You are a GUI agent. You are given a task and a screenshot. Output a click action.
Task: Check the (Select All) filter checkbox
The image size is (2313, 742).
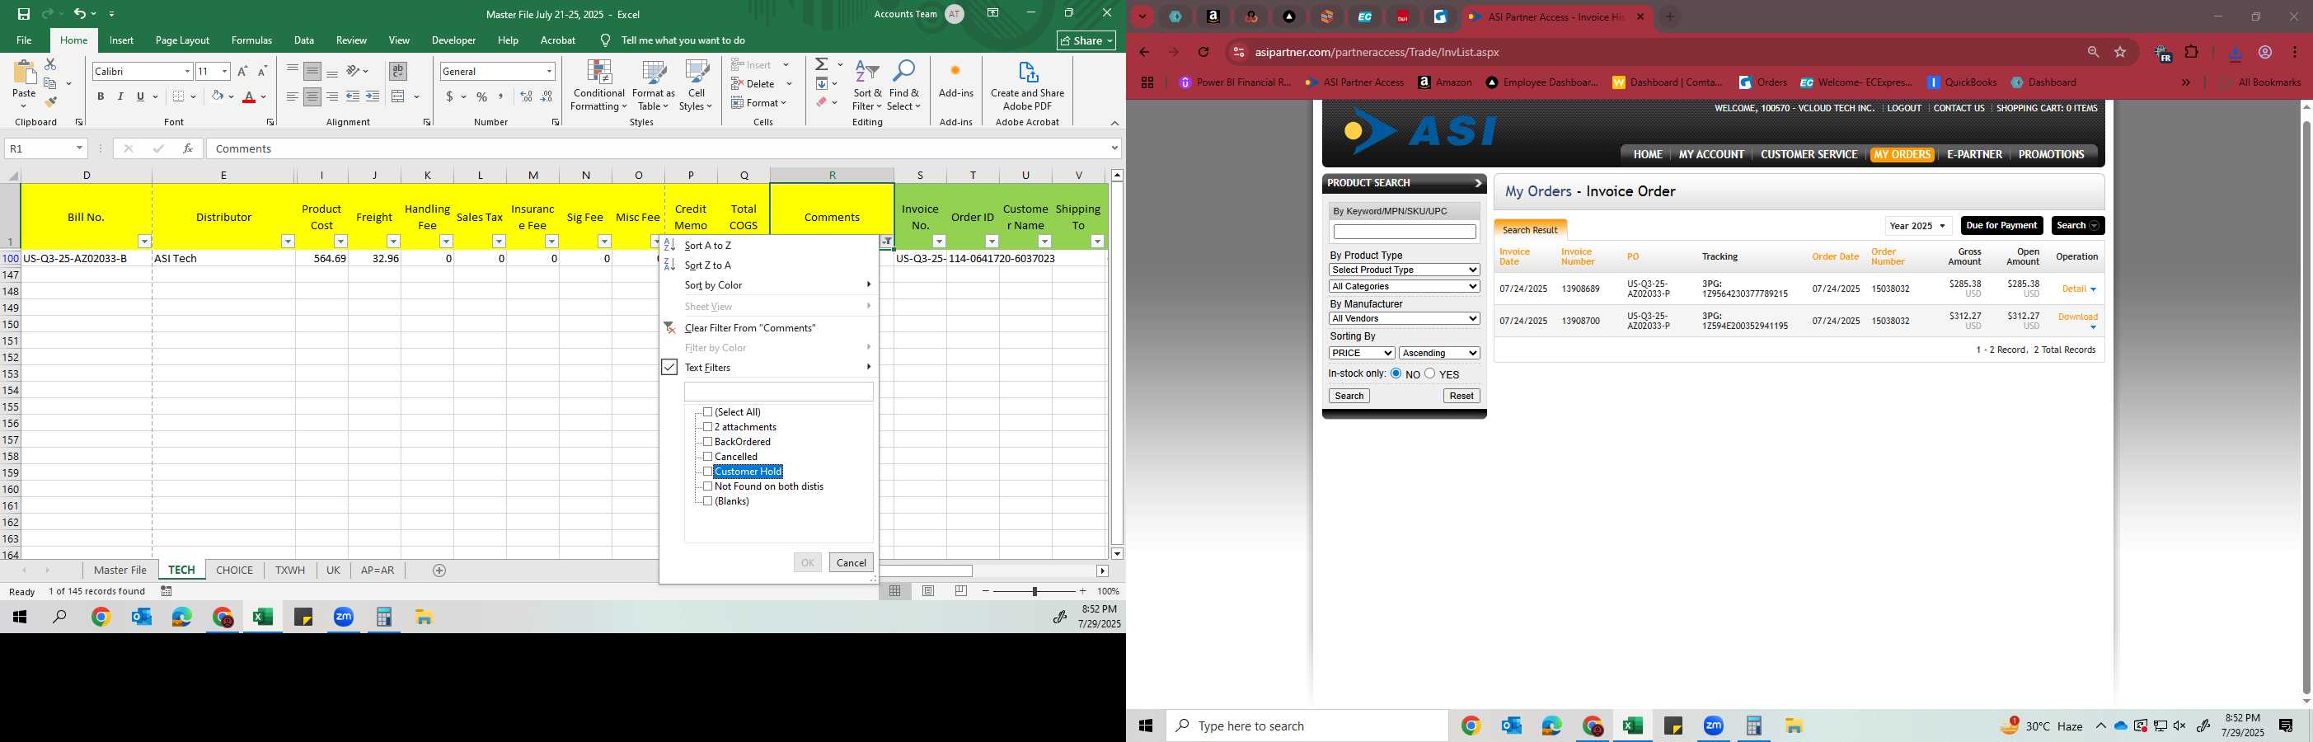(x=707, y=412)
